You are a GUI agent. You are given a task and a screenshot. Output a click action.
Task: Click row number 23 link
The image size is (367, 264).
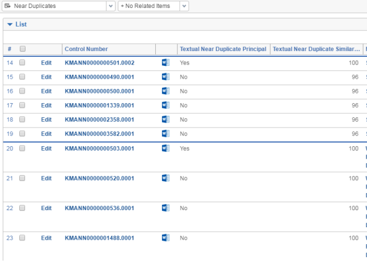[10, 239]
